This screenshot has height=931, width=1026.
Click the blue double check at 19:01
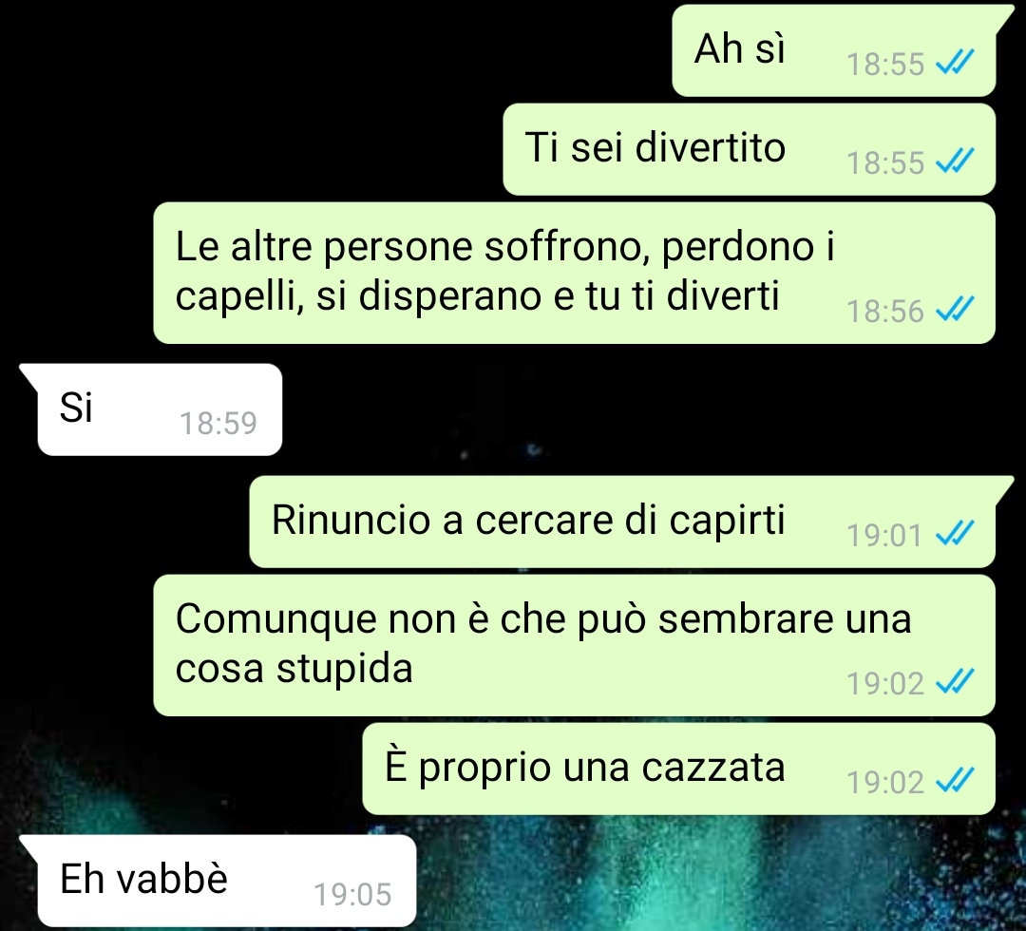pyautogui.click(x=956, y=534)
